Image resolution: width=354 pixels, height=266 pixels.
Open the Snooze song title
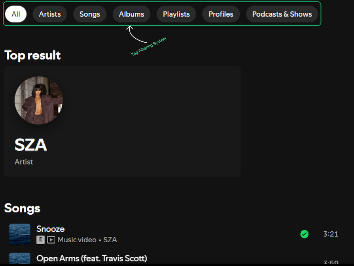click(50, 229)
